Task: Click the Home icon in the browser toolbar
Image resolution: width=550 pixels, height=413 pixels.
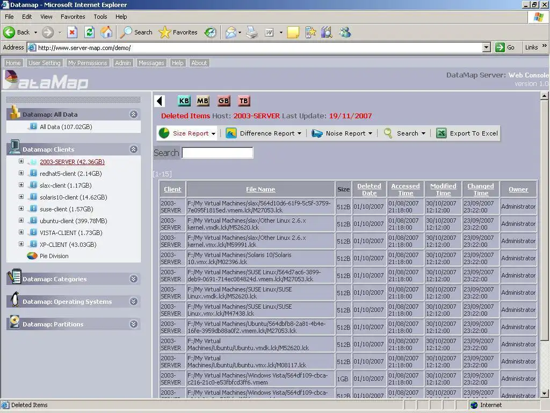Action: click(106, 32)
